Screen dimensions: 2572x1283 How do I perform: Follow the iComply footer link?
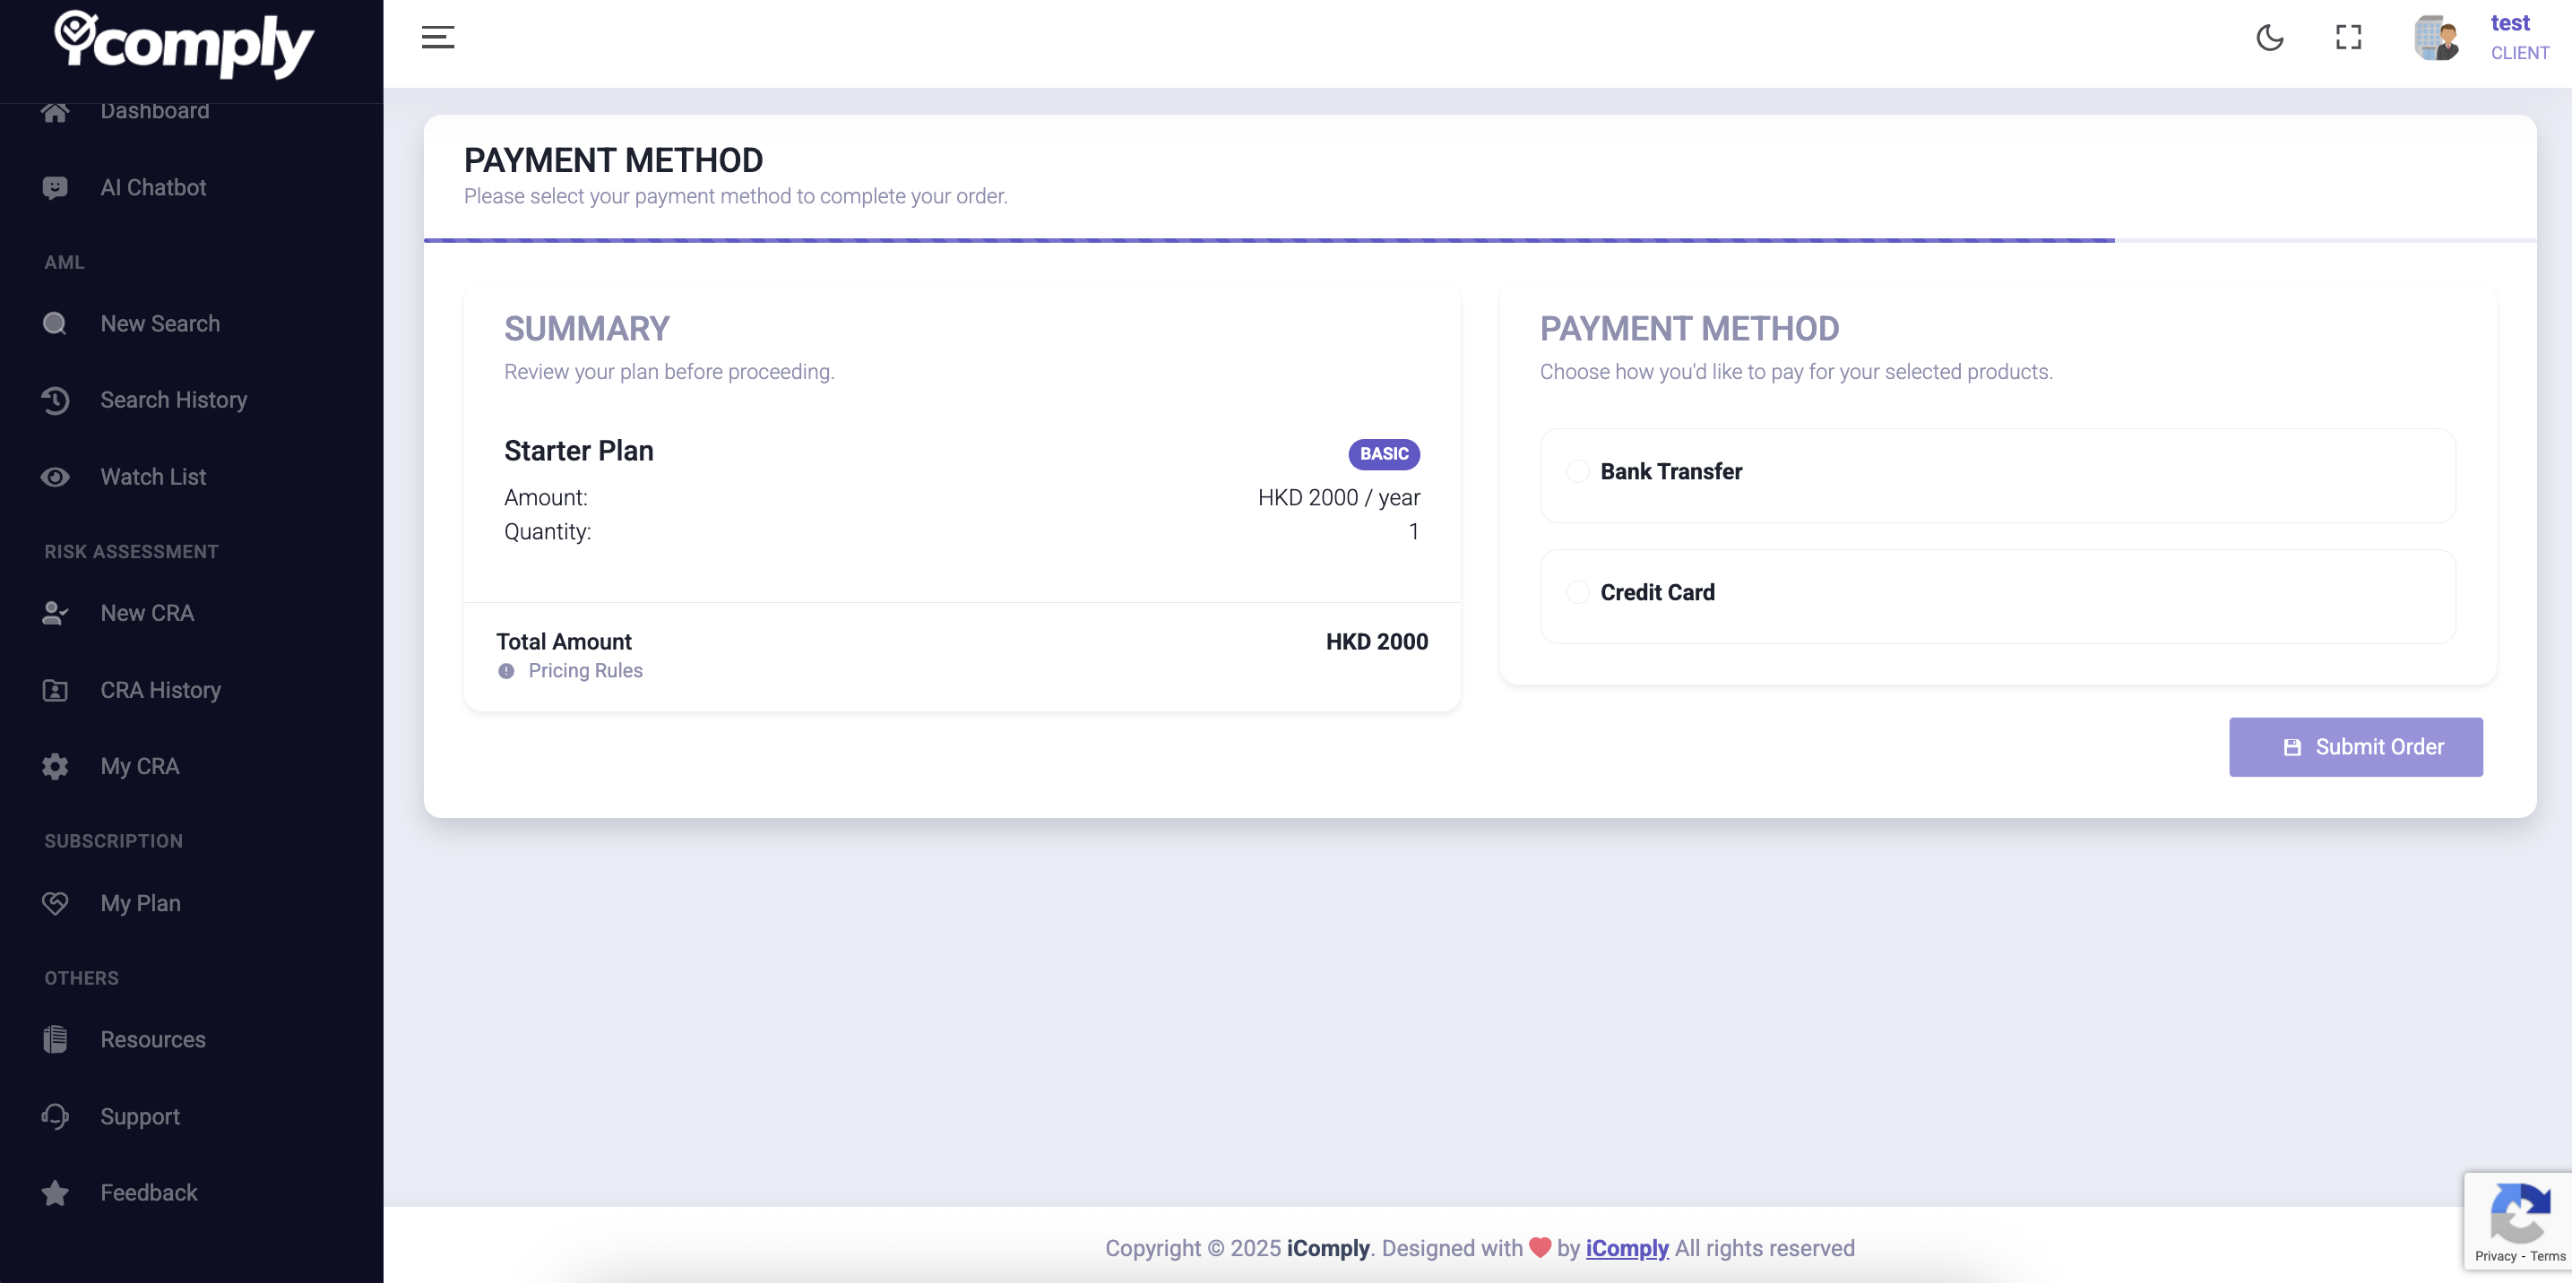(x=1627, y=1248)
